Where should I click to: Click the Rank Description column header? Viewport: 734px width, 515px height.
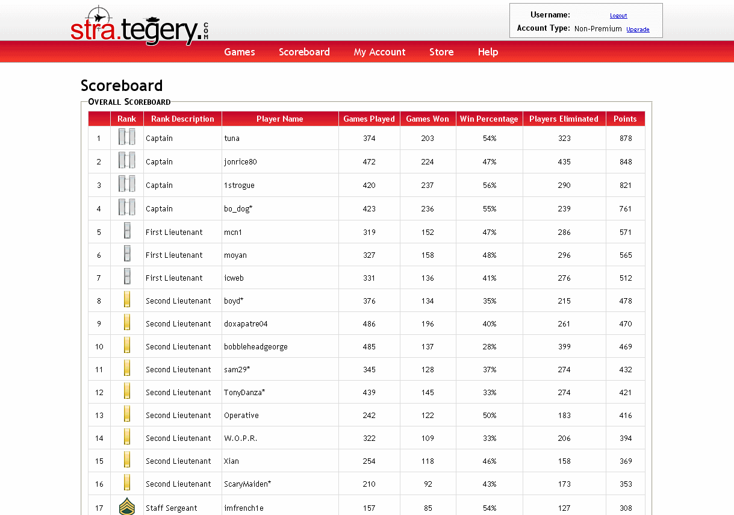pos(182,119)
